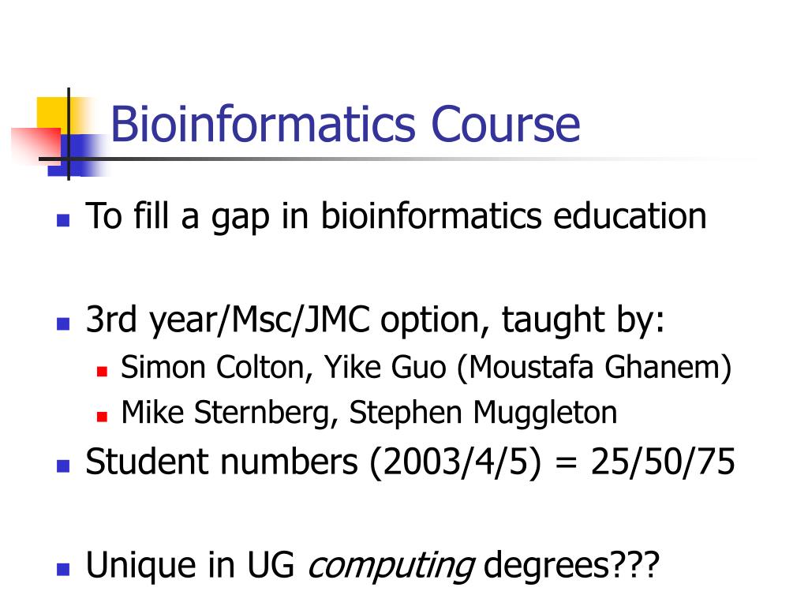Click red bullet before 'Simon Colton'

click(x=102, y=371)
